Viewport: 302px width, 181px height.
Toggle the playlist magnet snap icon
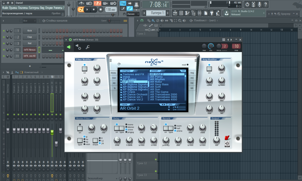click(142, 21)
